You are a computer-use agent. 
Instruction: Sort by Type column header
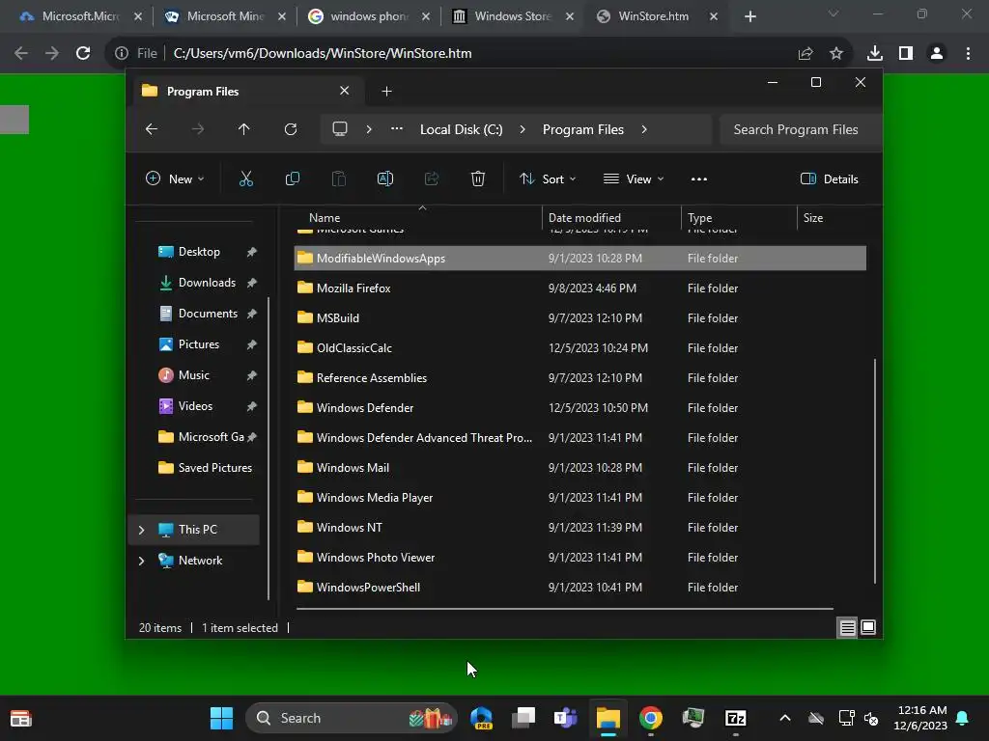pyautogui.click(x=739, y=218)
